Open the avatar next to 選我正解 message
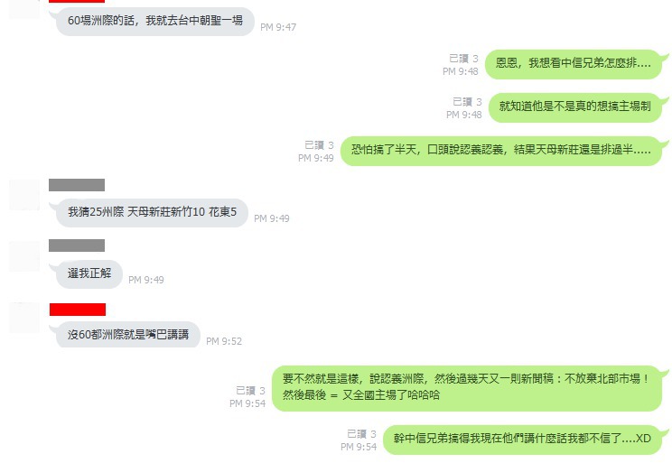Viewport: 672px width, 463px height. click(x=24, y=256)
